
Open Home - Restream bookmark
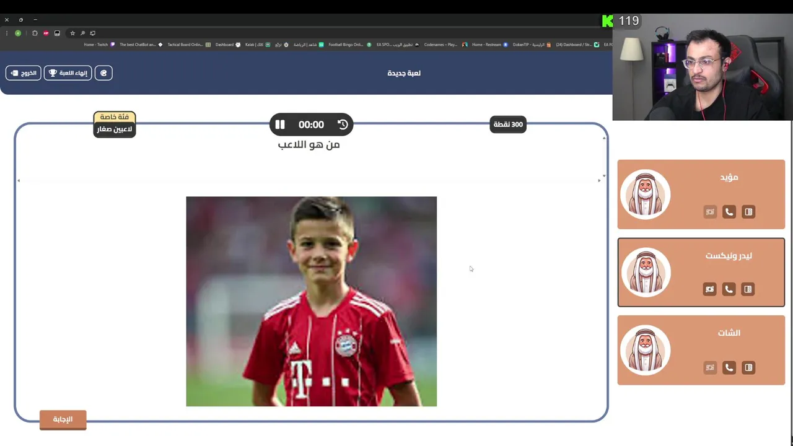(489, 45)
